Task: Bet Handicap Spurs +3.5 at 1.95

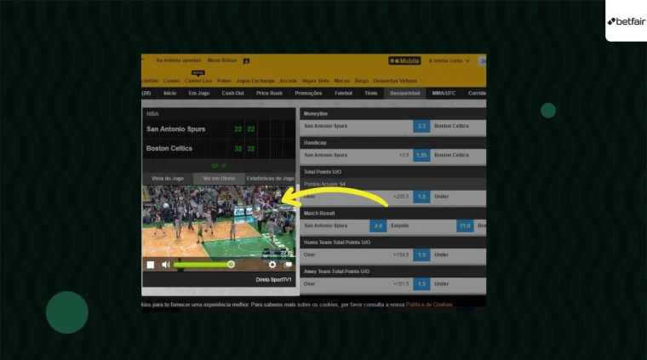Action: [421, 156]
